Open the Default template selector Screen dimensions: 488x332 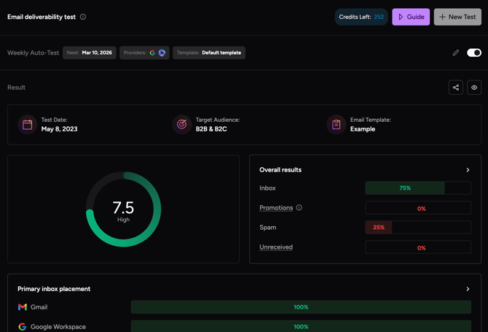coord(209,53)
